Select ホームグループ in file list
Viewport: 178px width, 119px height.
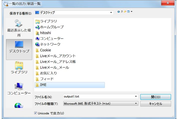(49, 27)
